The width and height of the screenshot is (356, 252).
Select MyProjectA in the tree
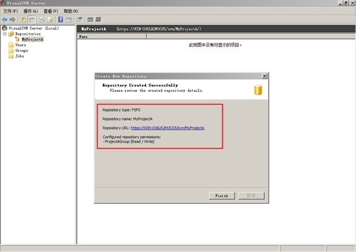[x=33, y=39]
